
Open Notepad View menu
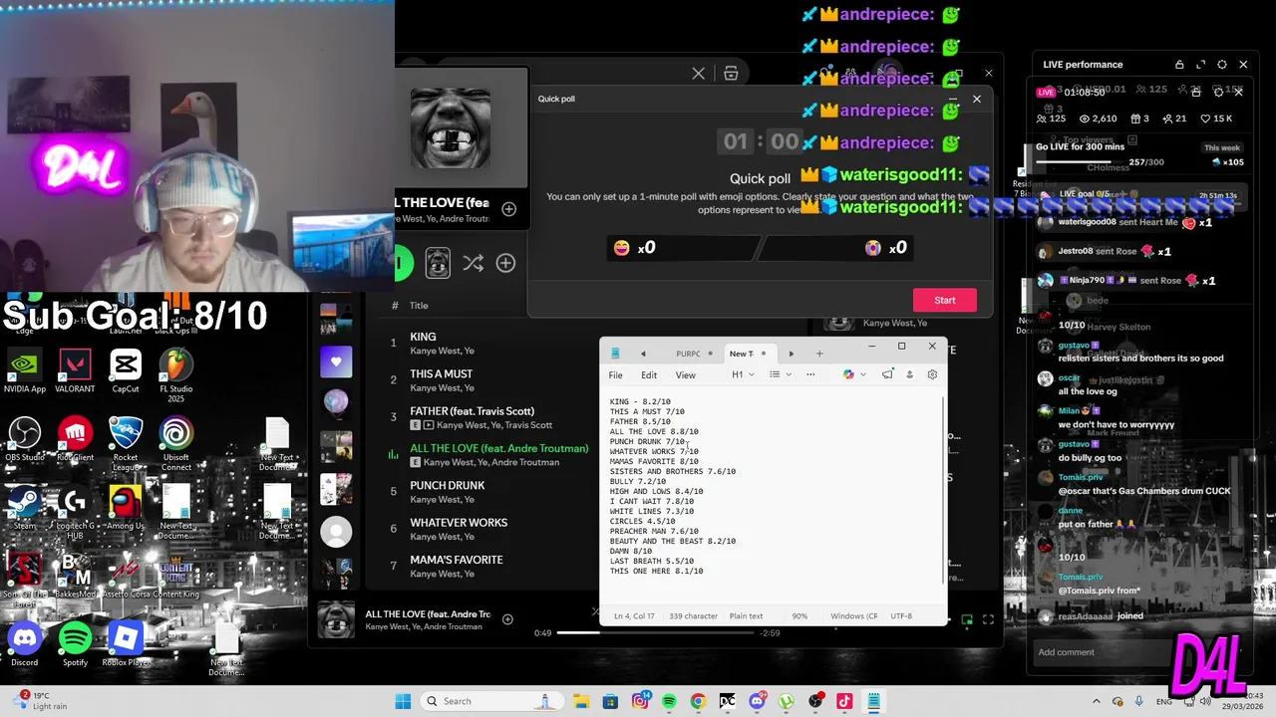click(686, 375)
